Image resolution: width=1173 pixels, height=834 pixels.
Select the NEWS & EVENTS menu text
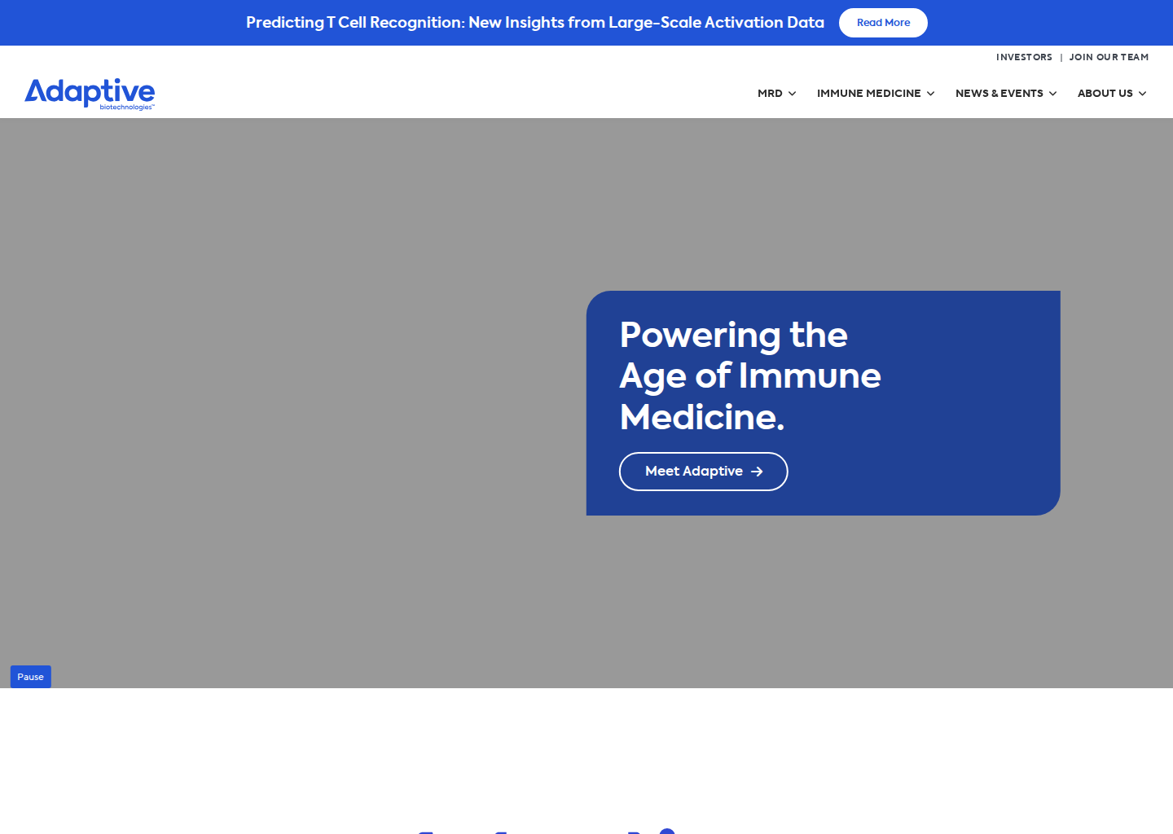point(999,94)
